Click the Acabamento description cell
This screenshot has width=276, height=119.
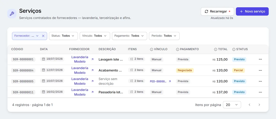(110, 70)
